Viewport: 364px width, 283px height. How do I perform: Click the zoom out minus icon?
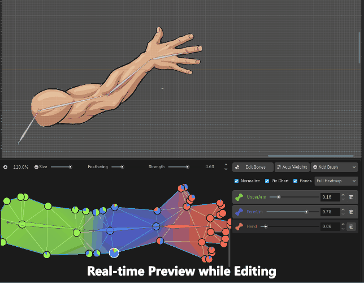coord(36,167)
